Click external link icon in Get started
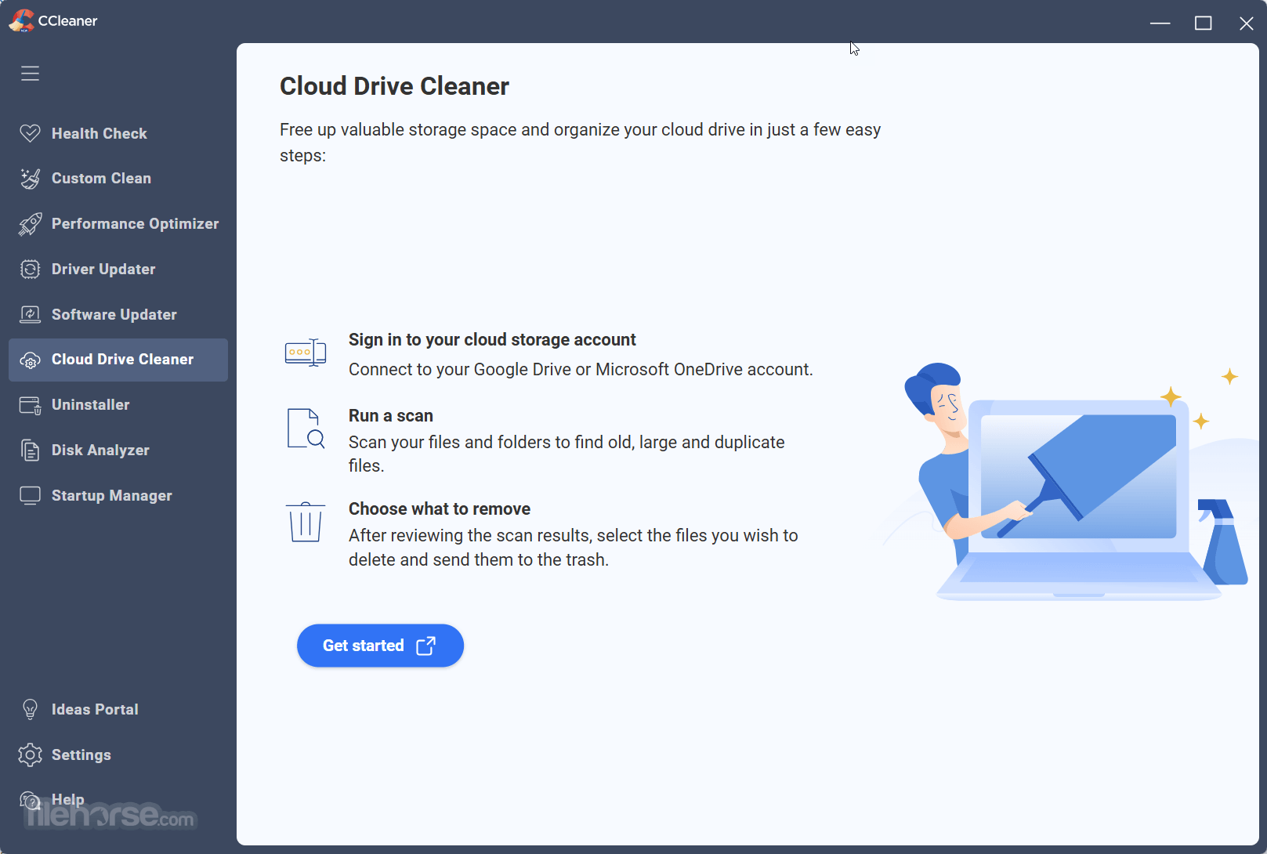1267x854 pixels. pos(425,646)
